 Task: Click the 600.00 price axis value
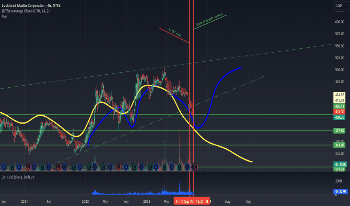click(339, 22)
